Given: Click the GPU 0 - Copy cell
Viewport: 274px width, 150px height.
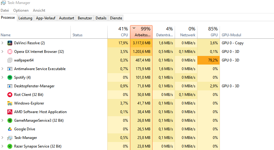Looking at the screenshot, I should 232,43.
